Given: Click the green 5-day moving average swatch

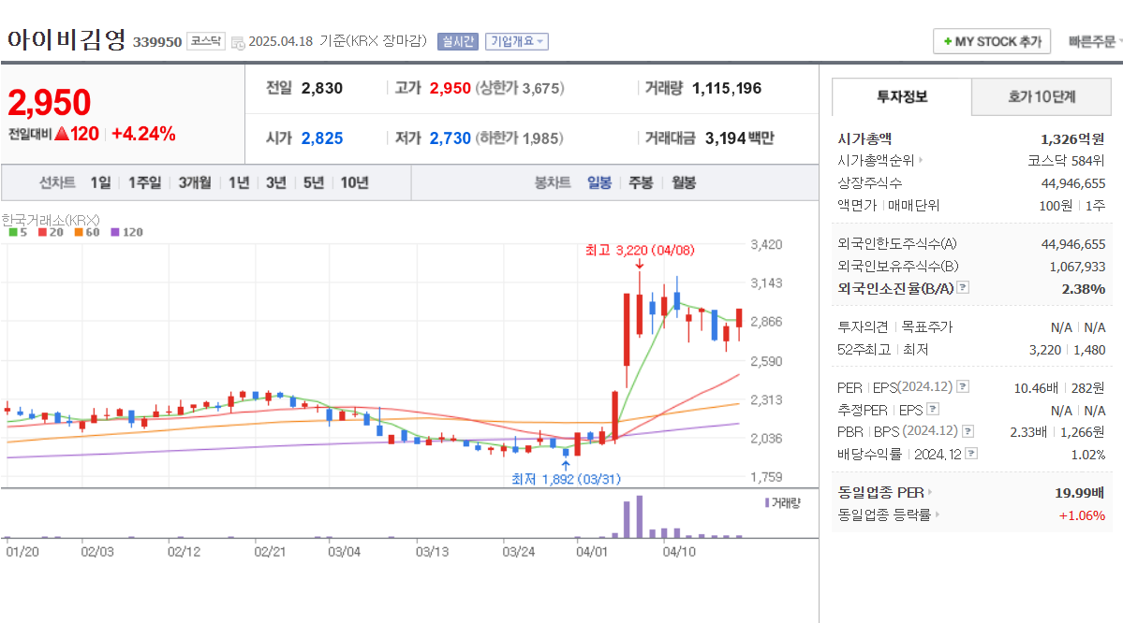Looking at the screenshot, I should point(13,233).
